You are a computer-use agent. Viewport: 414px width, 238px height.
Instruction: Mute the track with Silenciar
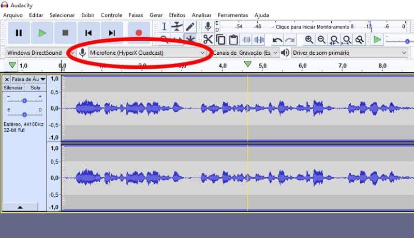pos(13,88)
